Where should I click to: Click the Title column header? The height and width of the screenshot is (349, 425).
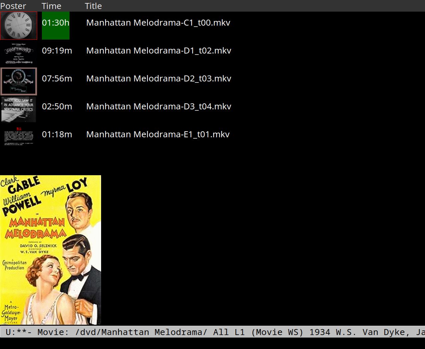point(93,6)
